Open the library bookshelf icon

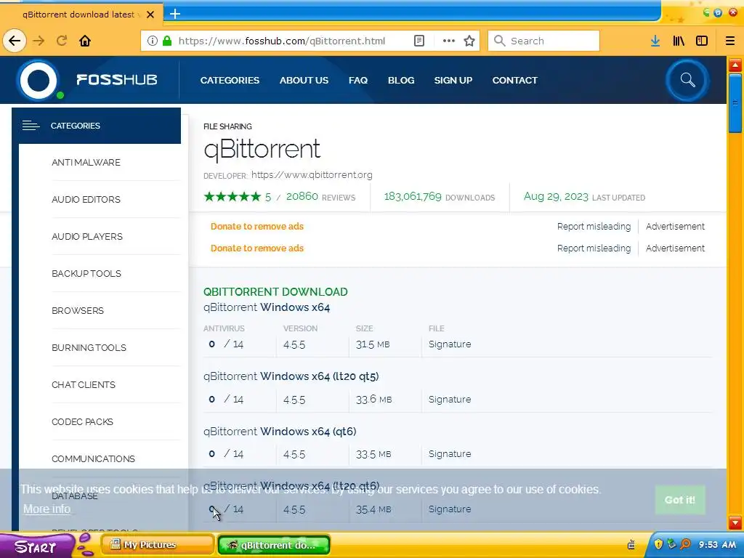coord(679,41)
